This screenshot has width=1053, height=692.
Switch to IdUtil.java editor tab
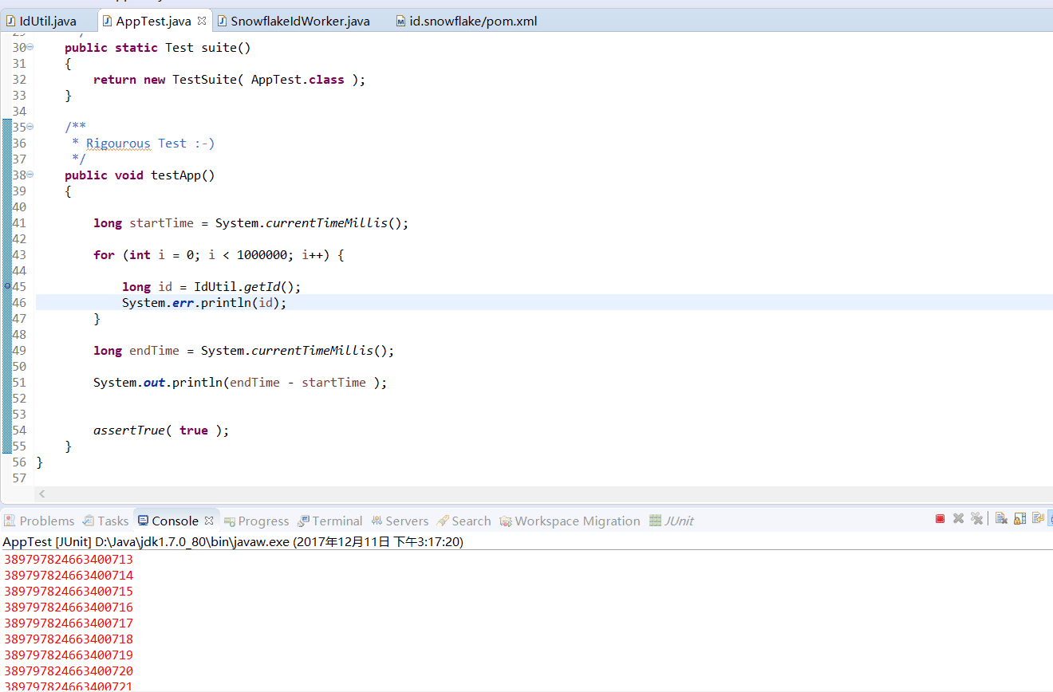tap(47, 21)
